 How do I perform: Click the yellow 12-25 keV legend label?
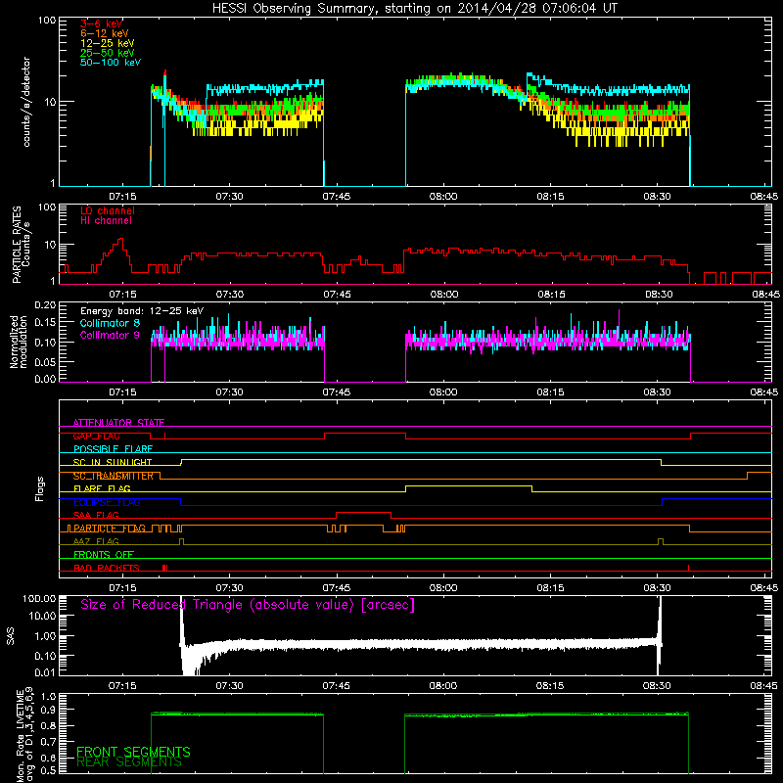[108, 43]
